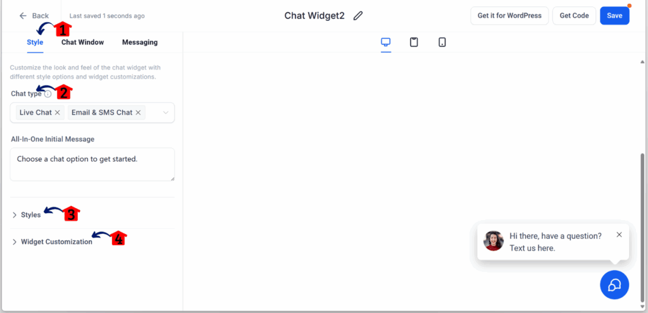Click the agent avatar in chat popup
This screenshot has width=648, height=313.
494,241
